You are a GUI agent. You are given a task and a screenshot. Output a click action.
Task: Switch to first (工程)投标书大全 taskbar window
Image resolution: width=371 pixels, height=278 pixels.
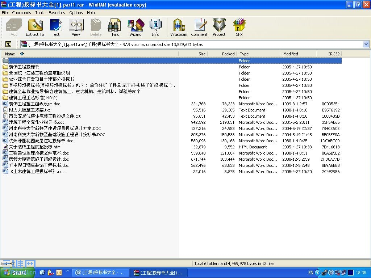(100, 273)
